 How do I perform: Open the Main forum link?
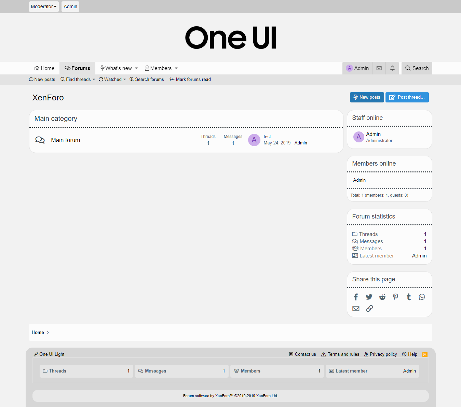(x=65, y=140)
